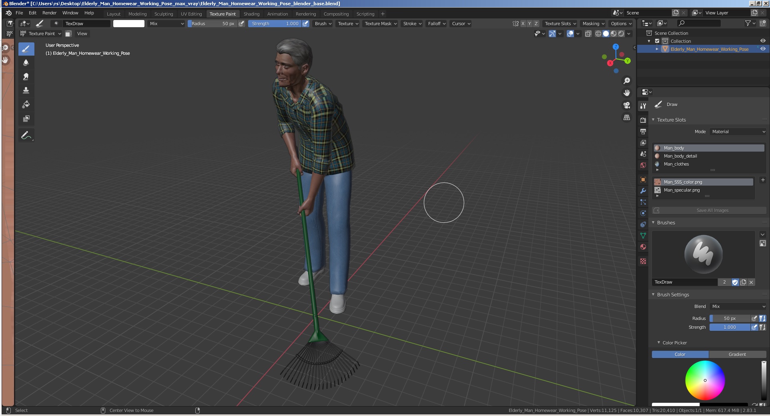Open Texture checker properties tab
Viewport: 770px width, 416px height.
tap(643, 261)
